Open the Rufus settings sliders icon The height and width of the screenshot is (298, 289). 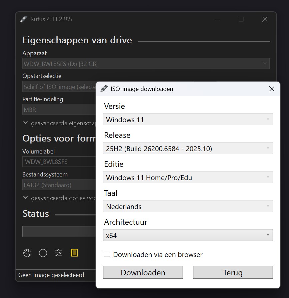pos(59,253)
